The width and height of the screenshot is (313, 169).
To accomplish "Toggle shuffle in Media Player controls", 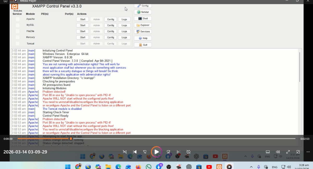I will tap(125, 152).
